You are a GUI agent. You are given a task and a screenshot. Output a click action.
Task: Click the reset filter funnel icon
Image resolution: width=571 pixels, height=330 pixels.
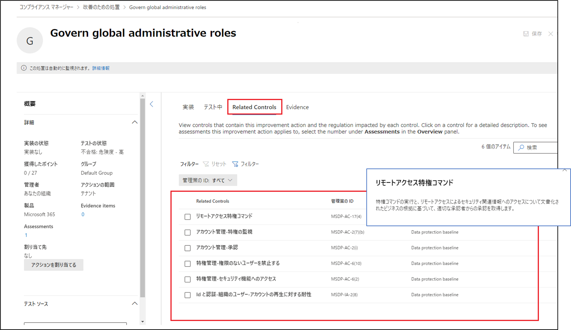(206, 164)
